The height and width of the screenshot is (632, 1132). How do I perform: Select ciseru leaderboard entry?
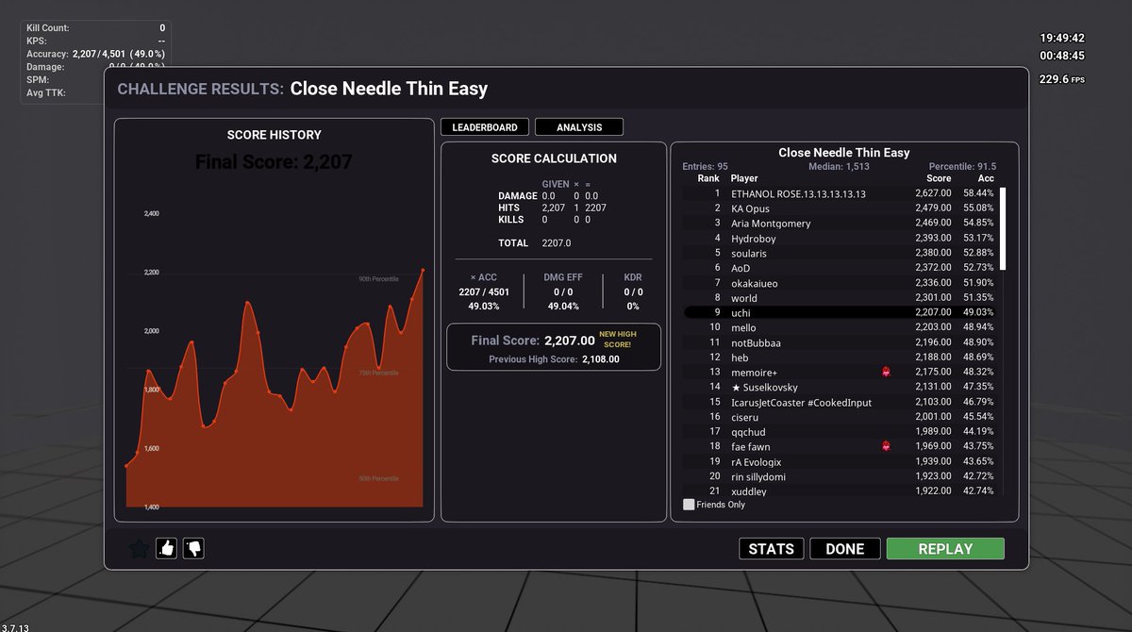click(x=840, y=417)
